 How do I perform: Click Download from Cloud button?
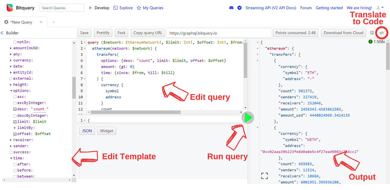point(344,33)
